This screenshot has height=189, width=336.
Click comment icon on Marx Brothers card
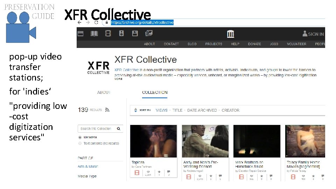coord(271,176)
